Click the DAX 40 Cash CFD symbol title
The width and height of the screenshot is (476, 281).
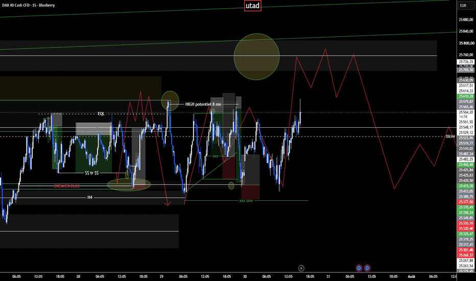[28, 5]
